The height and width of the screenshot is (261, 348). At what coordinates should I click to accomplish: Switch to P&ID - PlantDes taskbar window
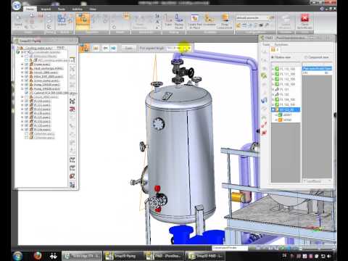pyautogui.click(x=163, y=256)
